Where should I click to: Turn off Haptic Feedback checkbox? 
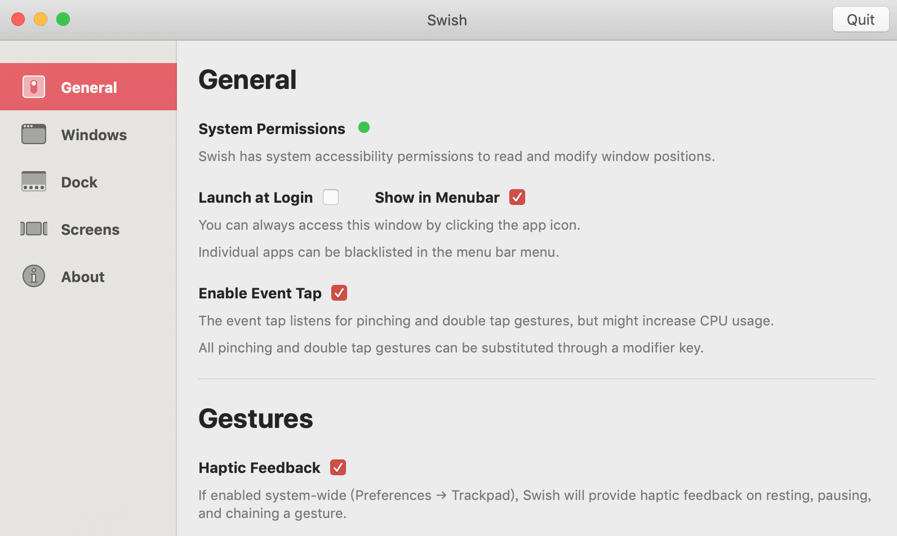tap(338, 467)
